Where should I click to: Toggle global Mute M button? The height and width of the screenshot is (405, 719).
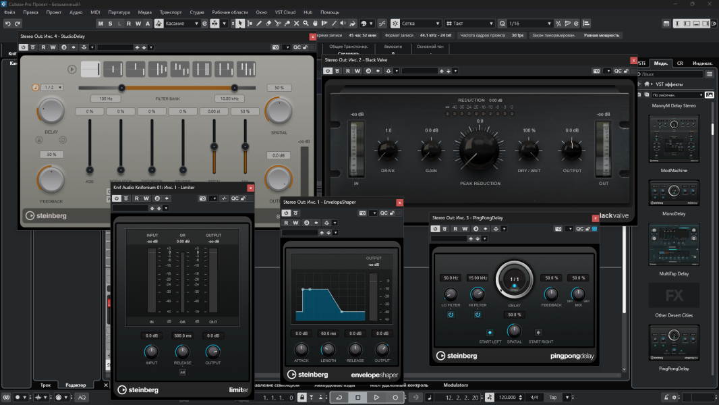[100, 24]
